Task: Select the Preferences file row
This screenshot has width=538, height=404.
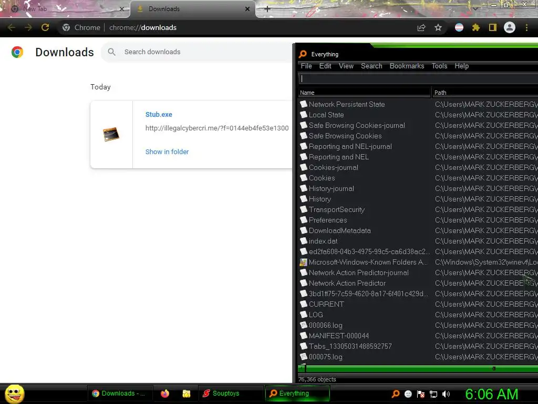Action: [x=418, y=220]
